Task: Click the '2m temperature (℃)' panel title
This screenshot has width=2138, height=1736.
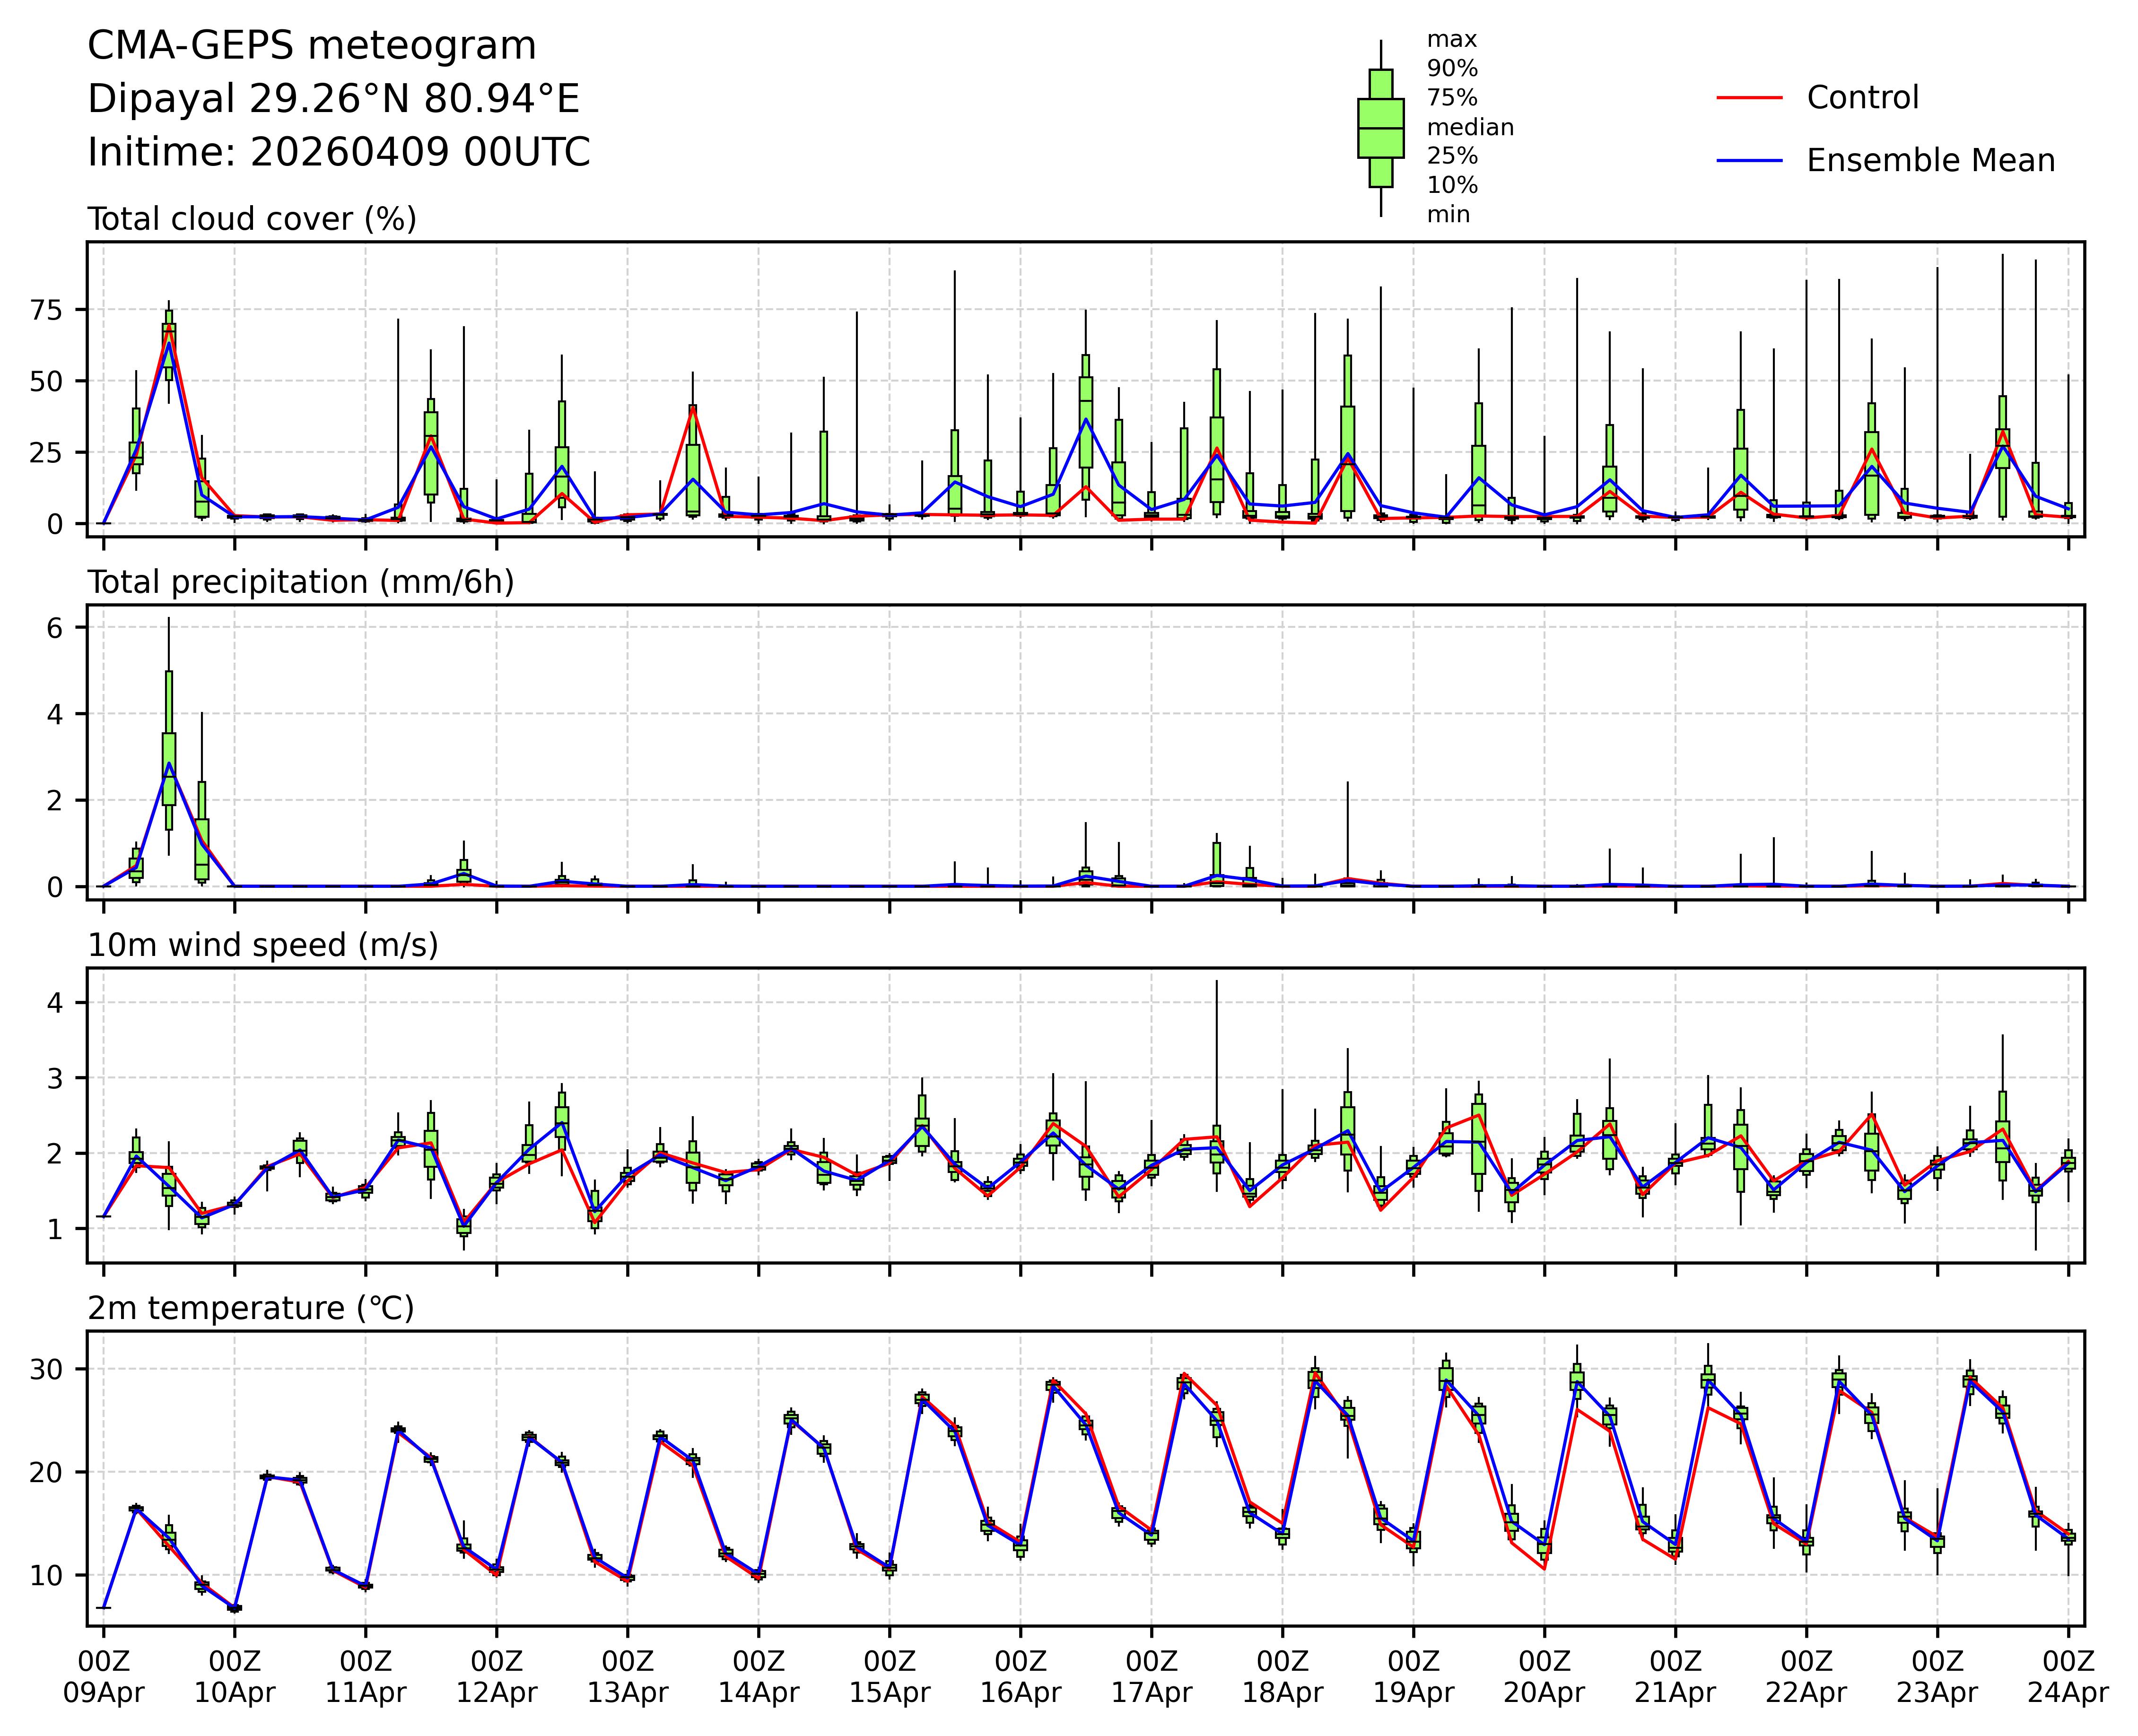Action: coord(250,1308)
